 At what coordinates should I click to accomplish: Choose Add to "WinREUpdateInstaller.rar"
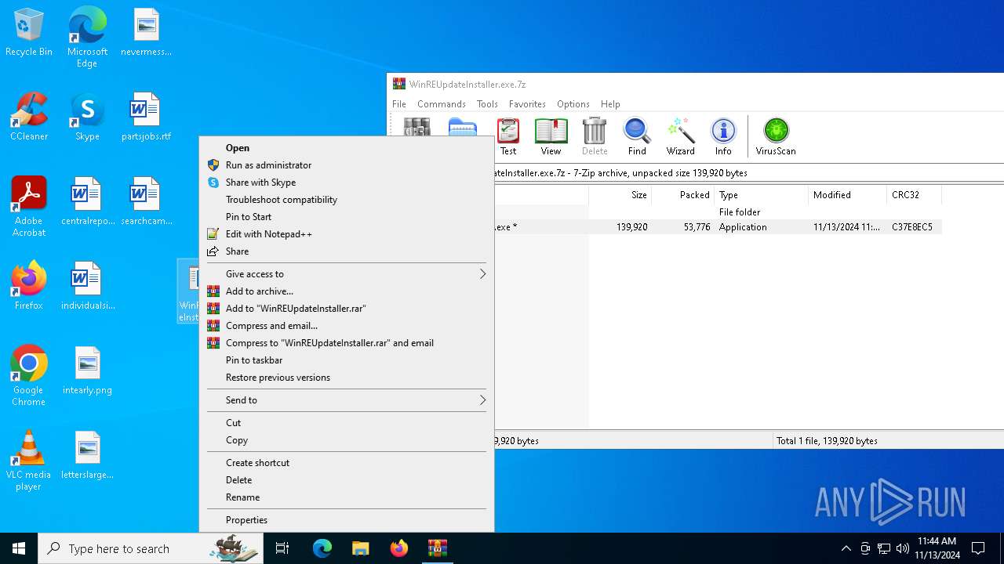pyautogui.click(x=347, y=309)
